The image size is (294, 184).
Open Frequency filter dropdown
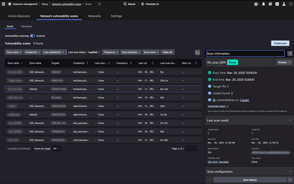pyautogui.click(x=111, y=52)
